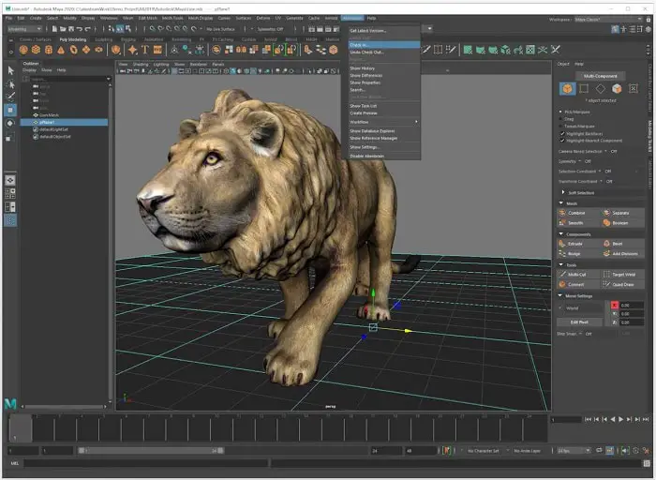Image resolution: width=656 pixels, height=480 pixels.
Task: Click the Play forwards button
Action: (620, 419)
